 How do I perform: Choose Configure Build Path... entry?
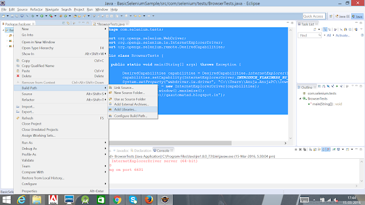coord(133,116)
